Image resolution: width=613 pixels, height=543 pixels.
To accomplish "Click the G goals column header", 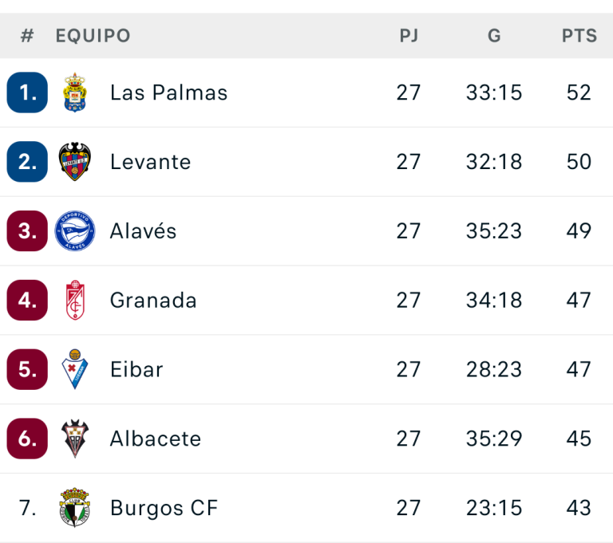I will (x=494, y=36).
